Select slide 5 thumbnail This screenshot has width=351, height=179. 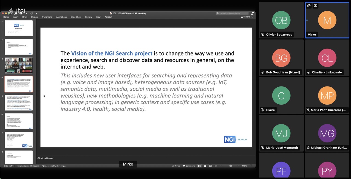point(19,103)
